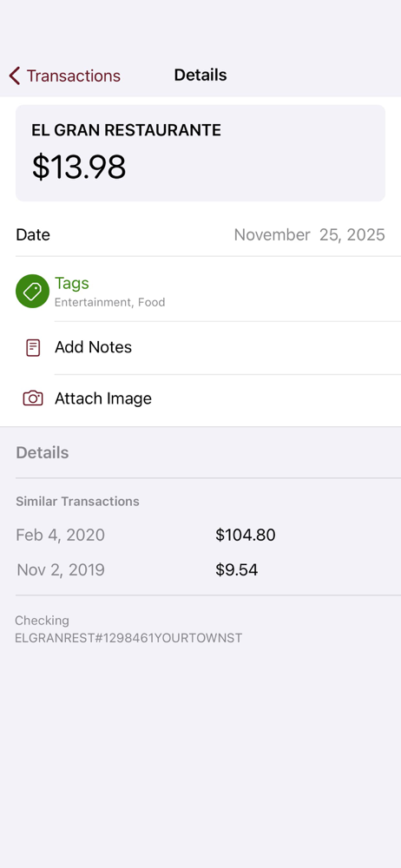Image resolution: width=401 pixels, height=868 pixels.
Task: Tap the green tag icon
Action: (x=33, y=291)
